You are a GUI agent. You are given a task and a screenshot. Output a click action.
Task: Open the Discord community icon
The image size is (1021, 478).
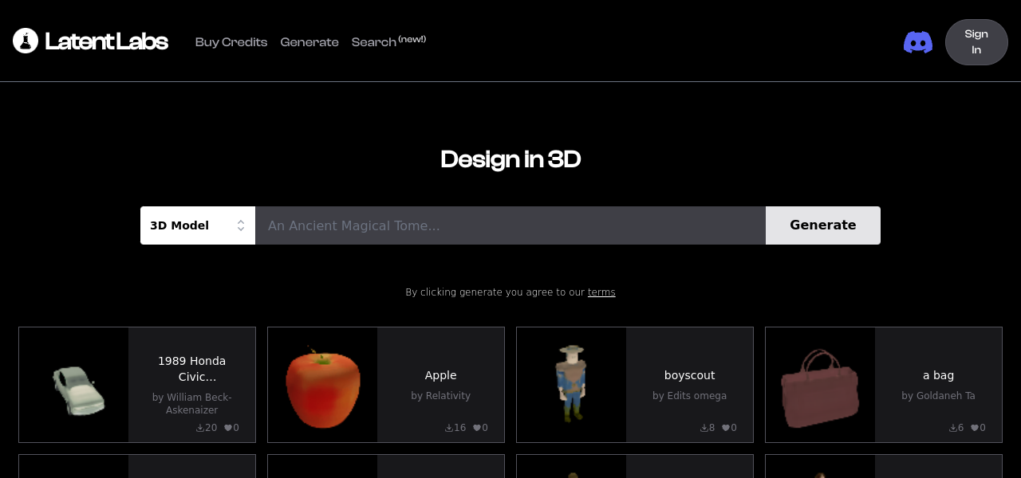pyautogui.click(x=917, y=42)
